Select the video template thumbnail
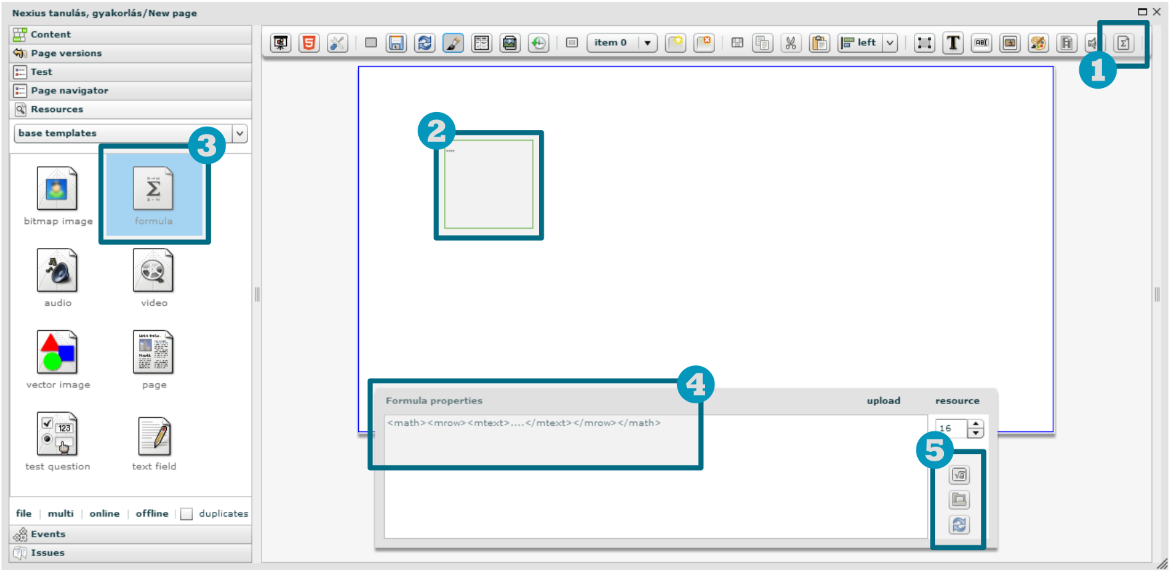The image size is (1170, 572). coord(153,272)
